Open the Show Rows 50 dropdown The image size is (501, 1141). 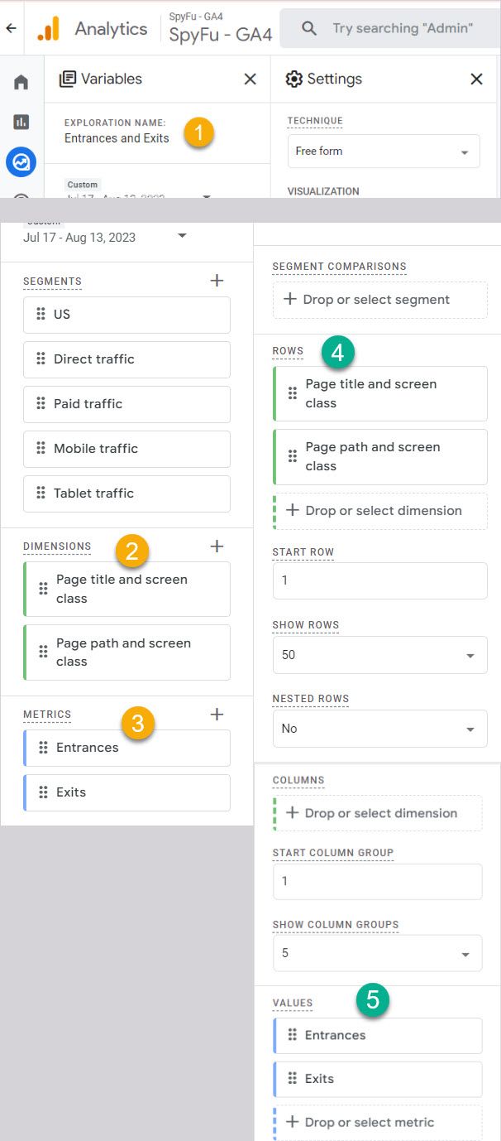[x=380, y=654]
